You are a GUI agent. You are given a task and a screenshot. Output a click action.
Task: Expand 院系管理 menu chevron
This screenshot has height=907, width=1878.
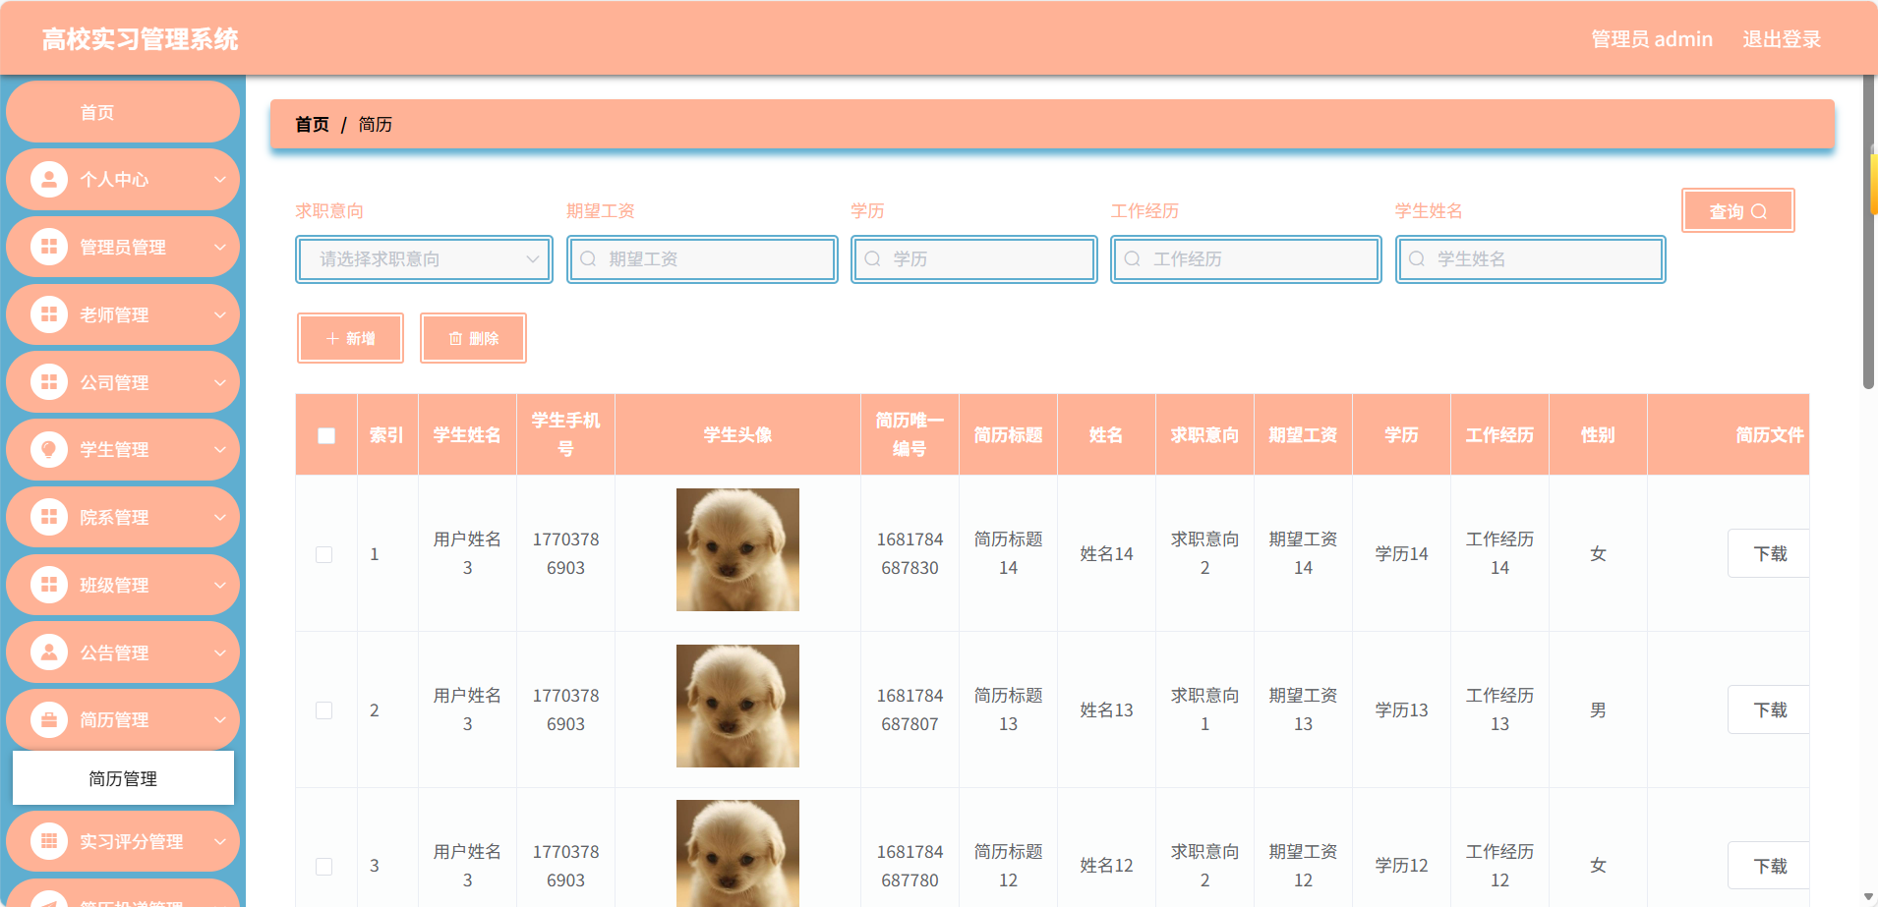[x=220, y=517]
